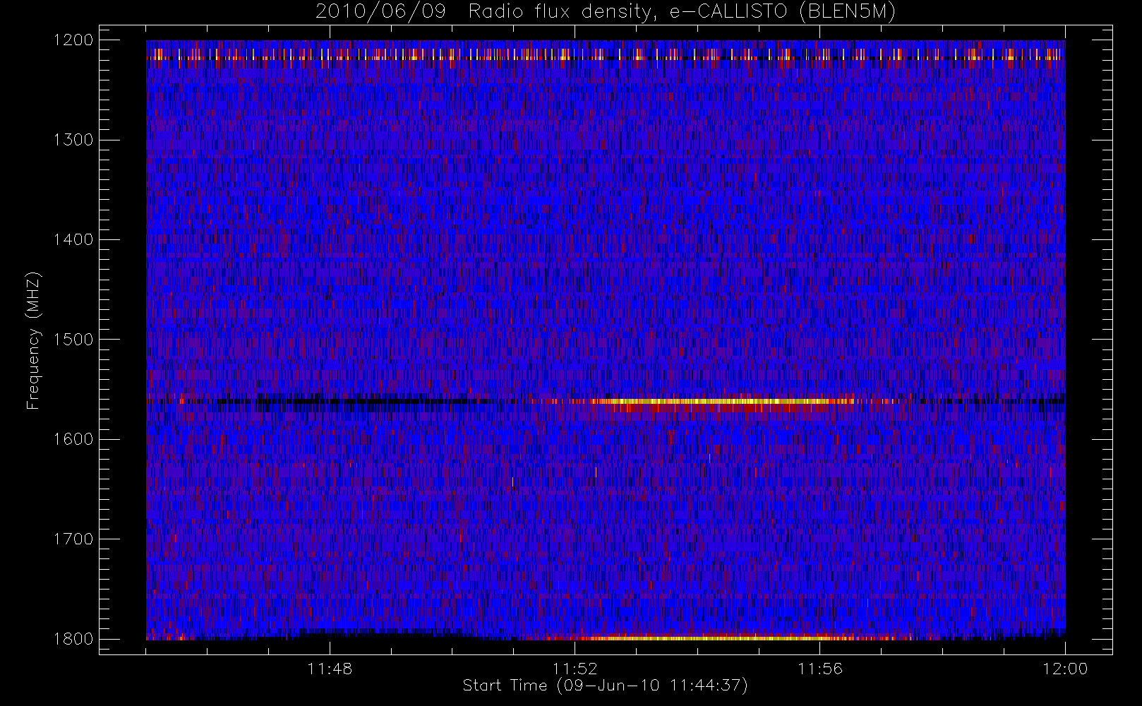
Task: Click the 'Start Time (09-Jun-10 11:44:37)' label
Action: point(605,686)
